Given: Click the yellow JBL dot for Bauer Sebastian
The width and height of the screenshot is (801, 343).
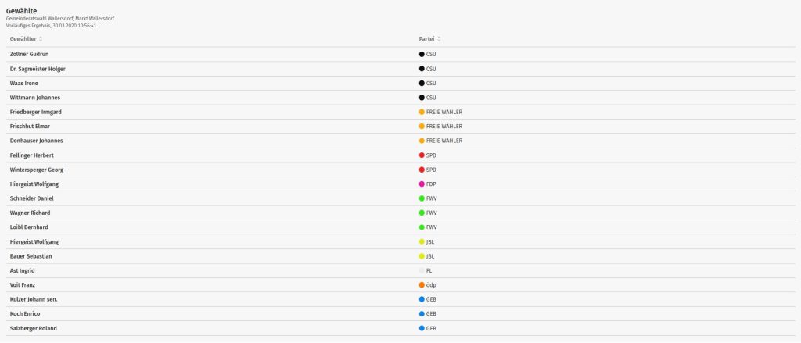Looking at the screenshot, I should (x=422, y=256).
